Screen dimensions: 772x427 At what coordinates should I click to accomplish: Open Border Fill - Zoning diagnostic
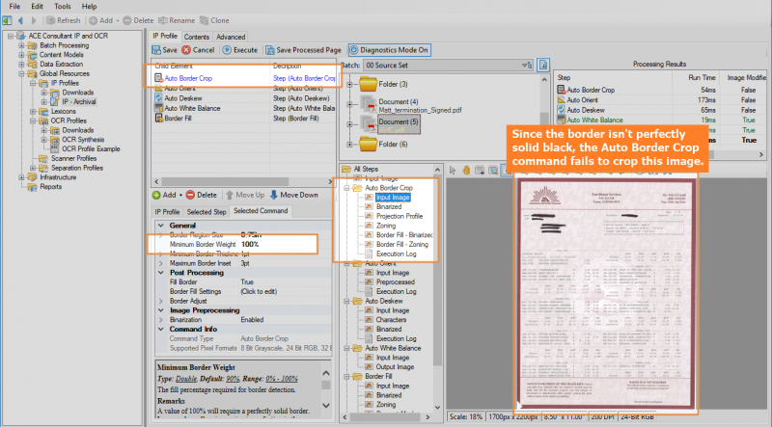(x=402, y=245)
